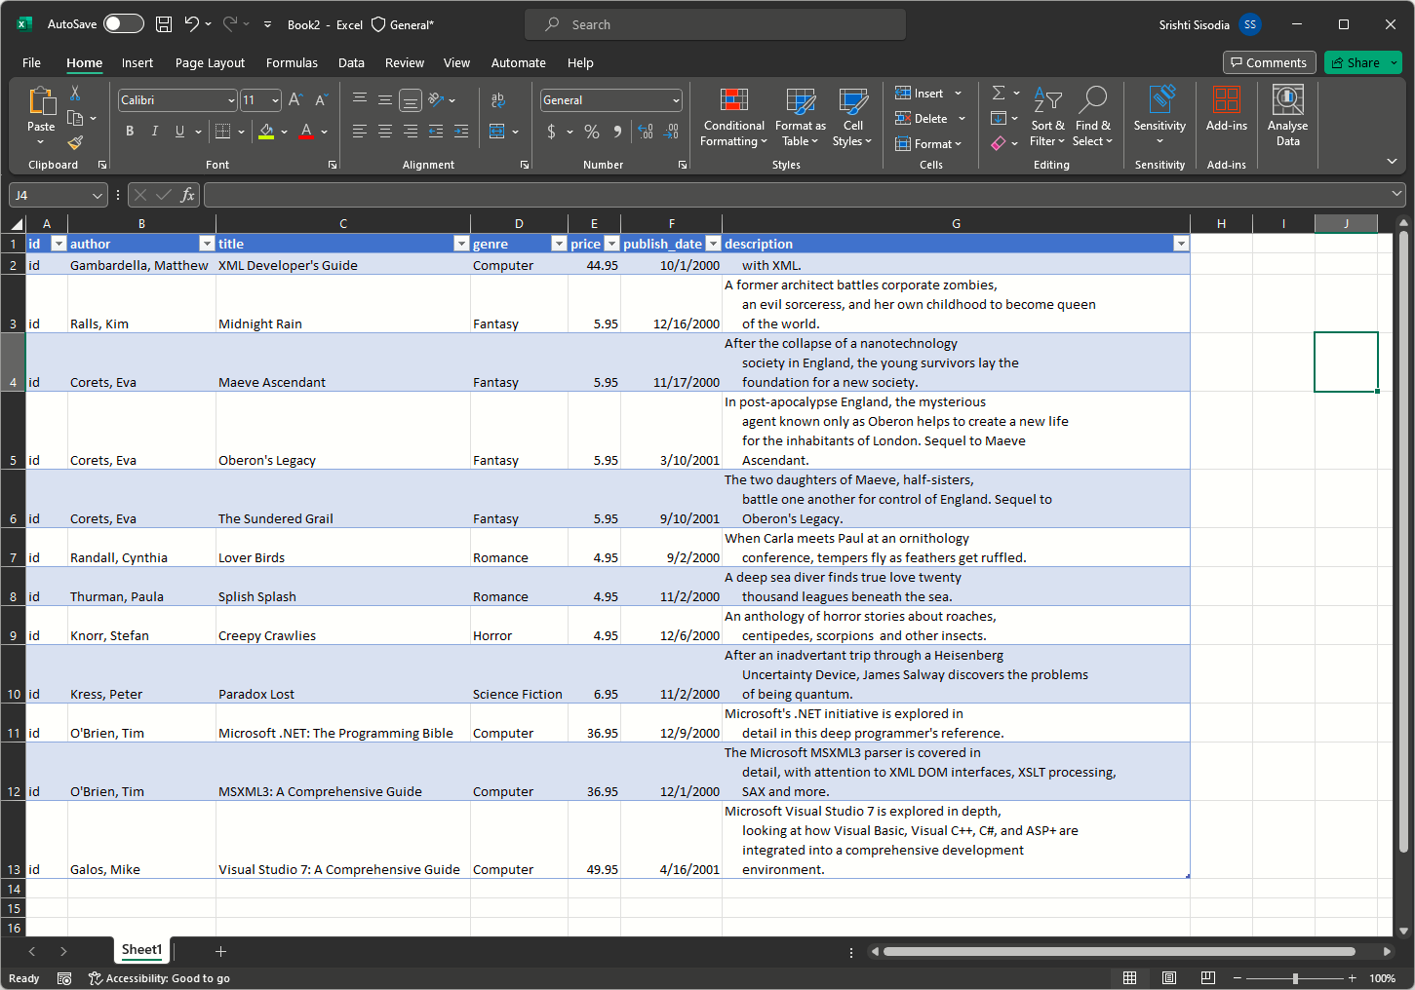This screenshot has height=990, width=1415.
Task: Toggle the AutoSave switch
Action: (124, 24)
